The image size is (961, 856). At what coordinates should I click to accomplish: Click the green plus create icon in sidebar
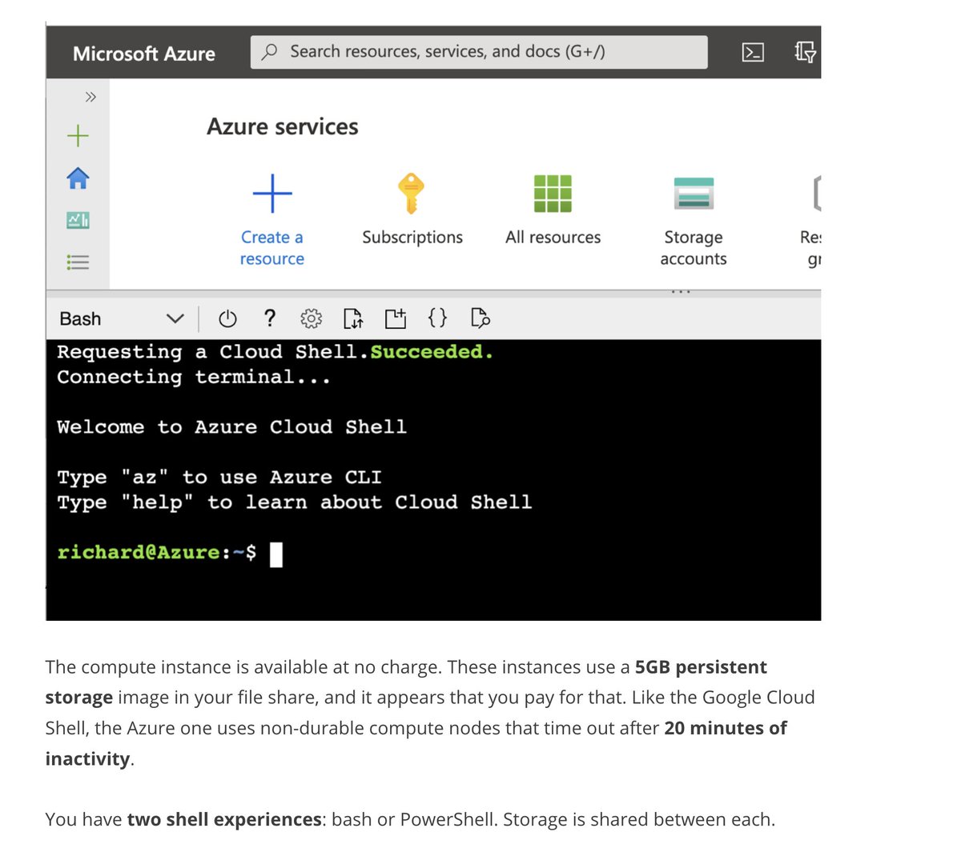point(78,136)
